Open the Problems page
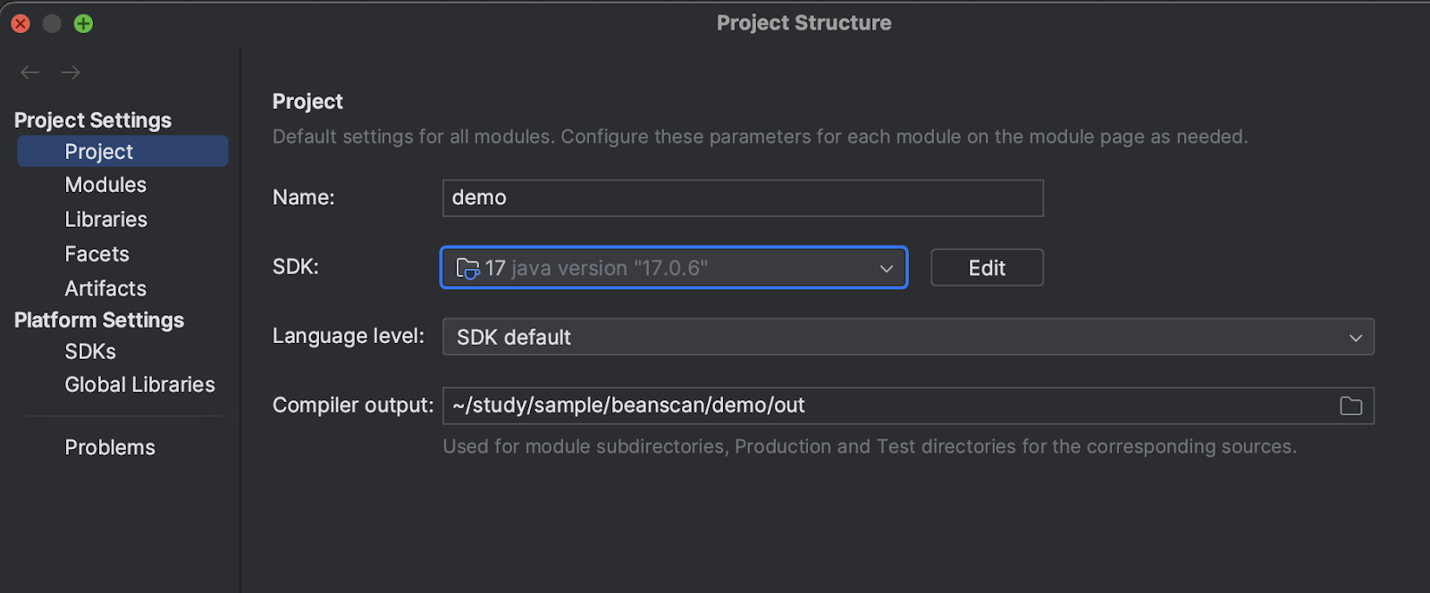The width and height of the screenshot is (1430, 593). [x=110, y=447]
